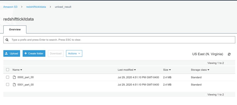Click the redshifttickitdata bucket heading
Screen dimensions: 237x105
[18, 19]
